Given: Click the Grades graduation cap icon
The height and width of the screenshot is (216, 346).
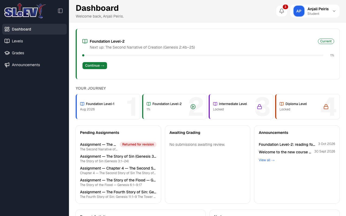Looking at the screenshot, I should tap(7, 53).
